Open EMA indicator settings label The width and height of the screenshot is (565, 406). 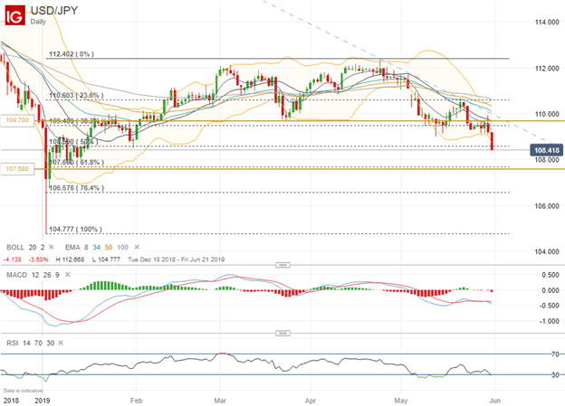[x=72, y=247]
